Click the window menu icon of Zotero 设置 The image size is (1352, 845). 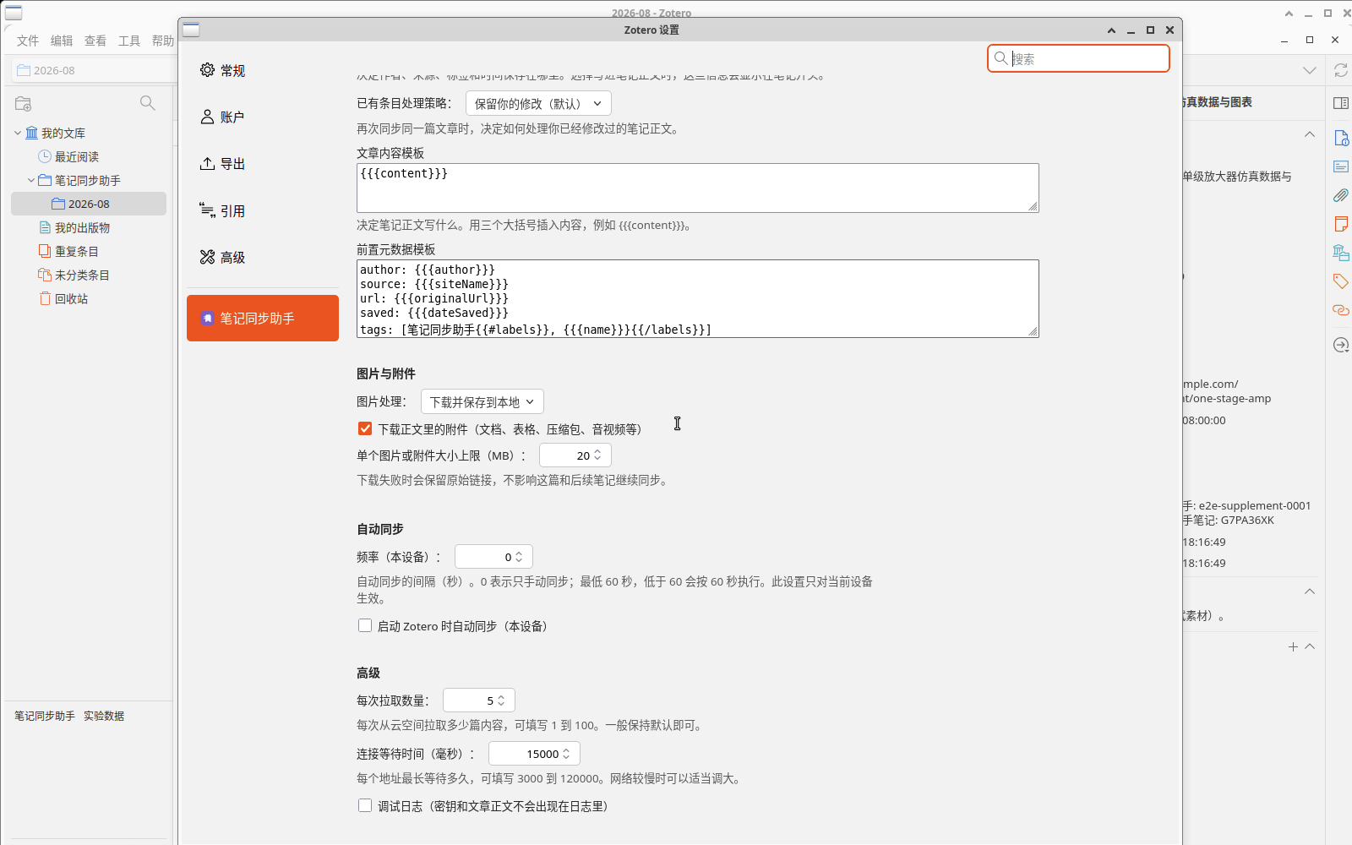pyautogui.click(x=191, y=30)
